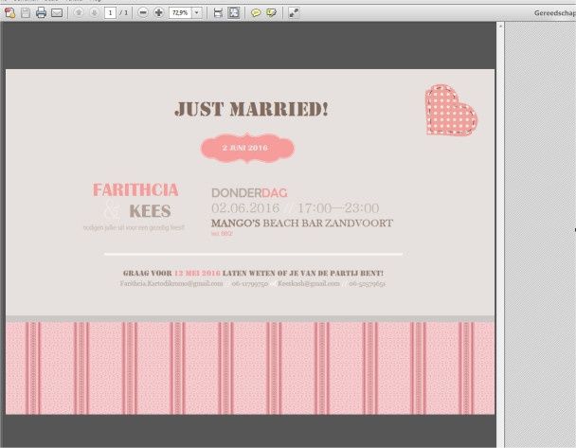Add a sticky note comment

tap(255, 13)
